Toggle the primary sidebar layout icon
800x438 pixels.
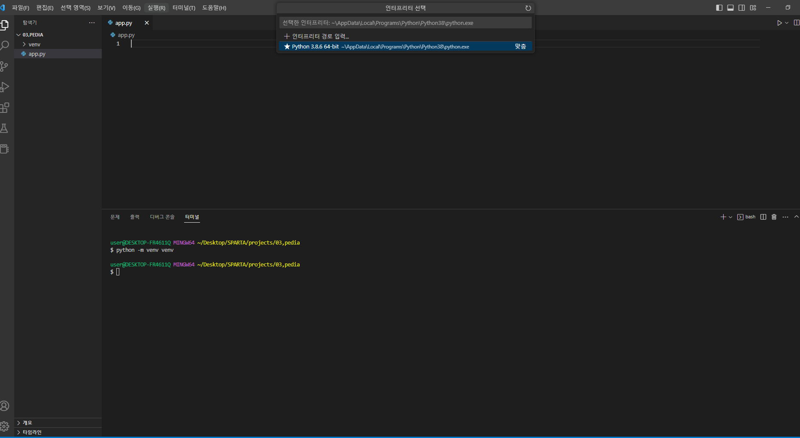[719, 8]
